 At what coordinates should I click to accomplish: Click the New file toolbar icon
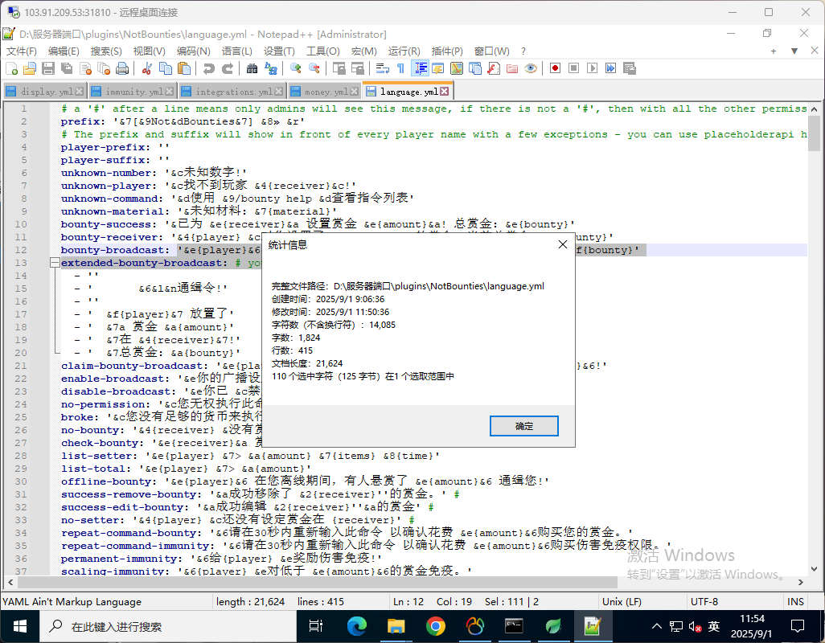click(x=11, y=69)
